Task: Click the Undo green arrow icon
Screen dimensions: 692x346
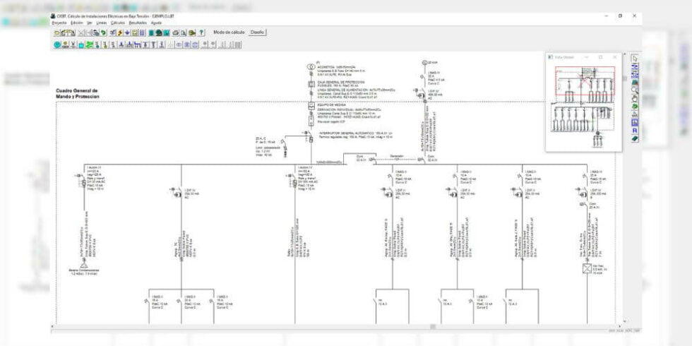Action: pyautogui.click(x=103, y=32)
